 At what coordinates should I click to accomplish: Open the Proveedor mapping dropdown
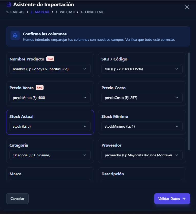142,155
